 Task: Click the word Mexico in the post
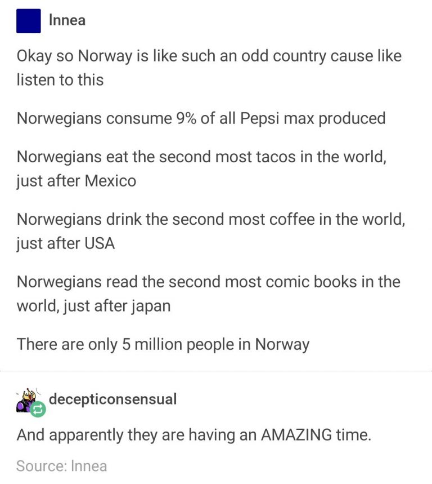click(110, 181)
